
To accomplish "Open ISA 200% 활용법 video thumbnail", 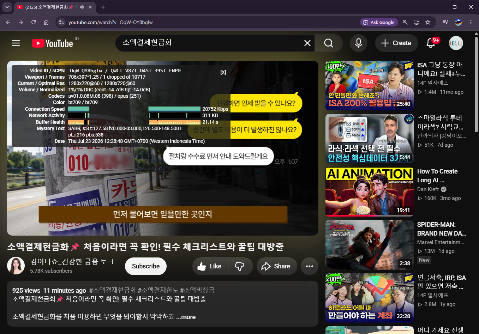I will [370, 85].
